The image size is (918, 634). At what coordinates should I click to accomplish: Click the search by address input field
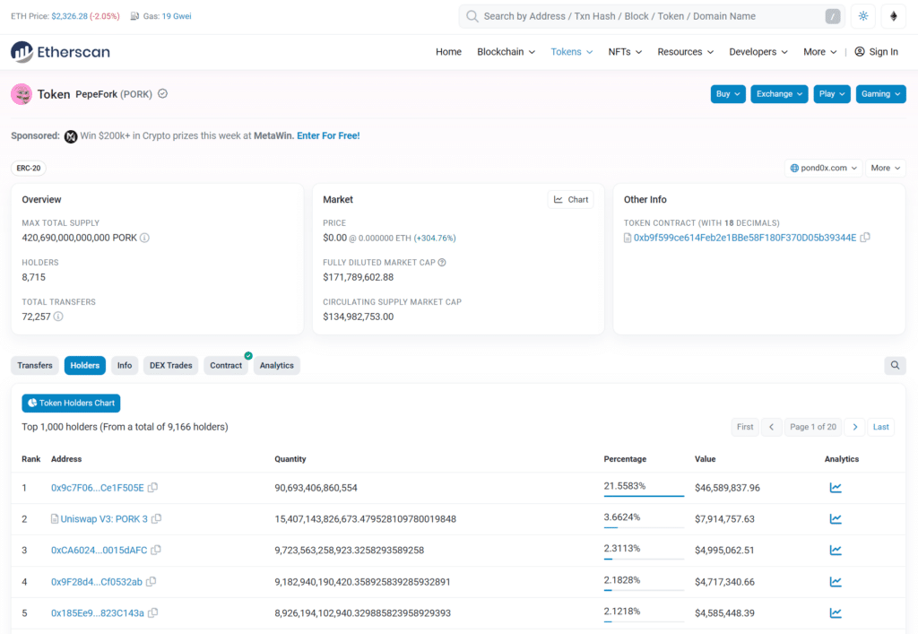coord(652,16)
